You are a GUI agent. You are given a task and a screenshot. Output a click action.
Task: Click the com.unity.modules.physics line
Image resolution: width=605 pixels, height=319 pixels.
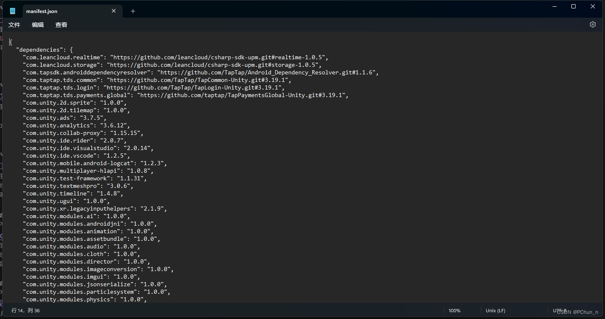coord(85,299)
